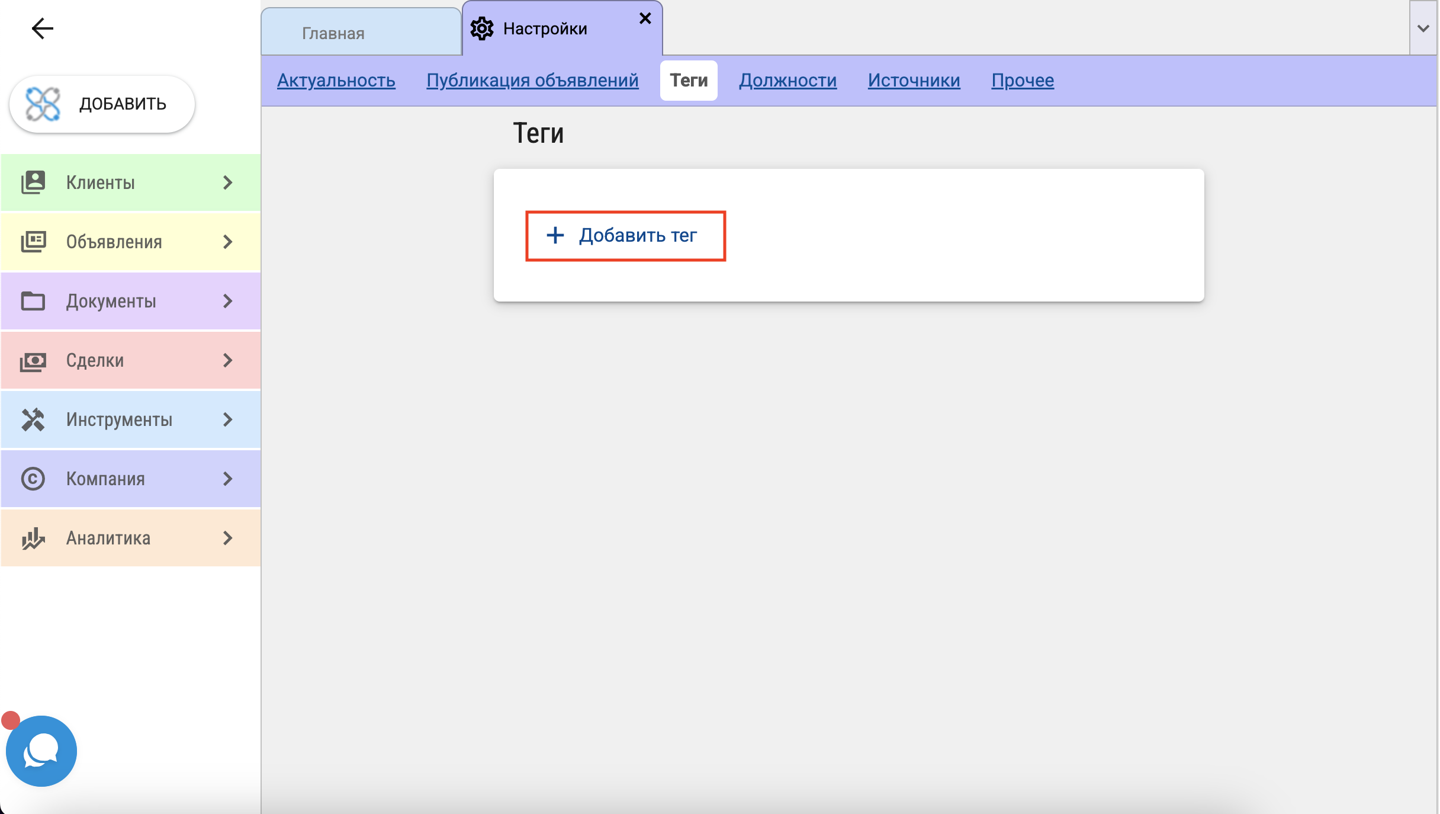Open the Инструменты sidebar label

pos(120,419)
